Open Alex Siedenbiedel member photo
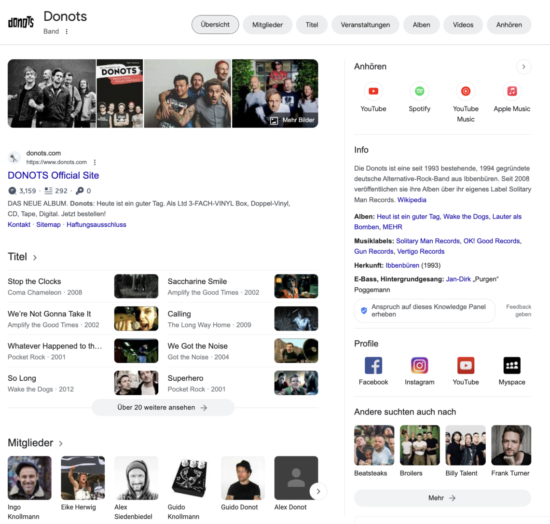The image size is (550, 524). click(x=136, y=478)
